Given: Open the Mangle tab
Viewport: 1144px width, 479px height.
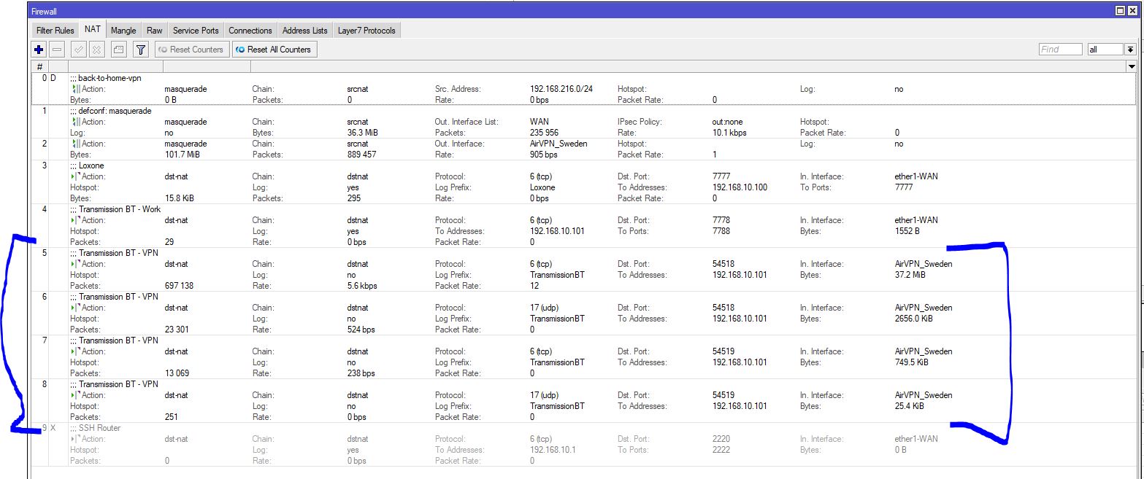Looking at the screenshot, I should click(x=123, y=31).
